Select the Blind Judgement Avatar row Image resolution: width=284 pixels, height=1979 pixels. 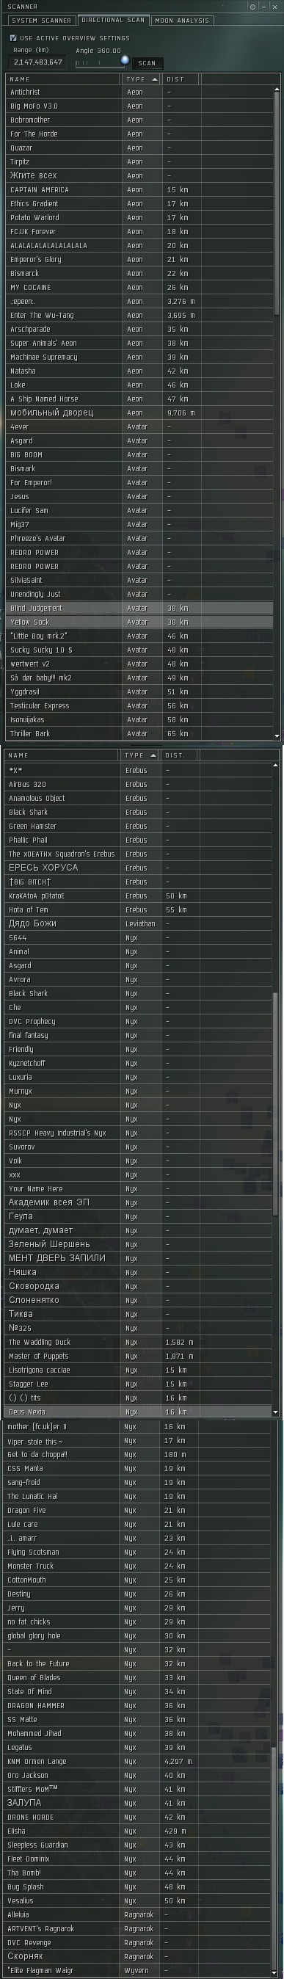[139, 608]
